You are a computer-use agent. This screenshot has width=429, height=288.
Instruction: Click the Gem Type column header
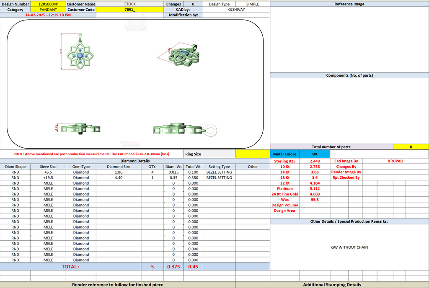[x=81, y=167]
